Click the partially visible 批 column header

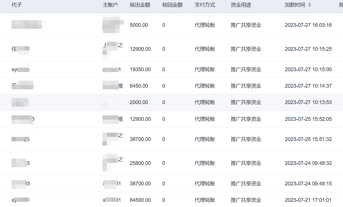coord(341,5)
